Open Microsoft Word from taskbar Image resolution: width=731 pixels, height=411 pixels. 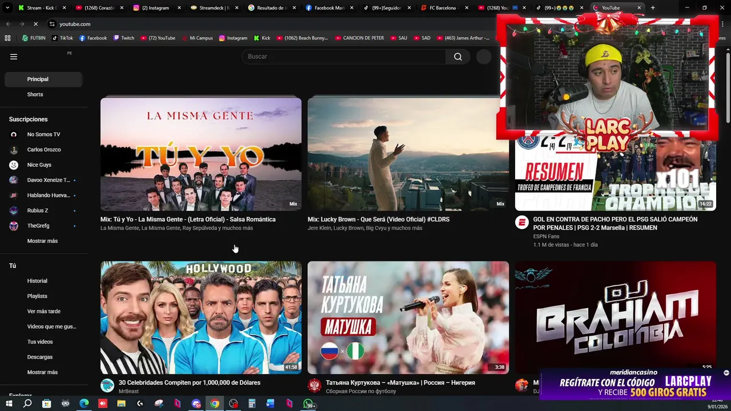(271, 404)
